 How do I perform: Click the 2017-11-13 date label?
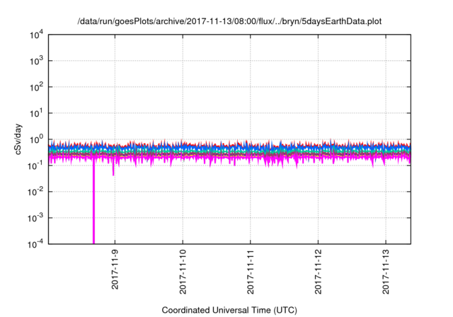(x=386, y=272)
